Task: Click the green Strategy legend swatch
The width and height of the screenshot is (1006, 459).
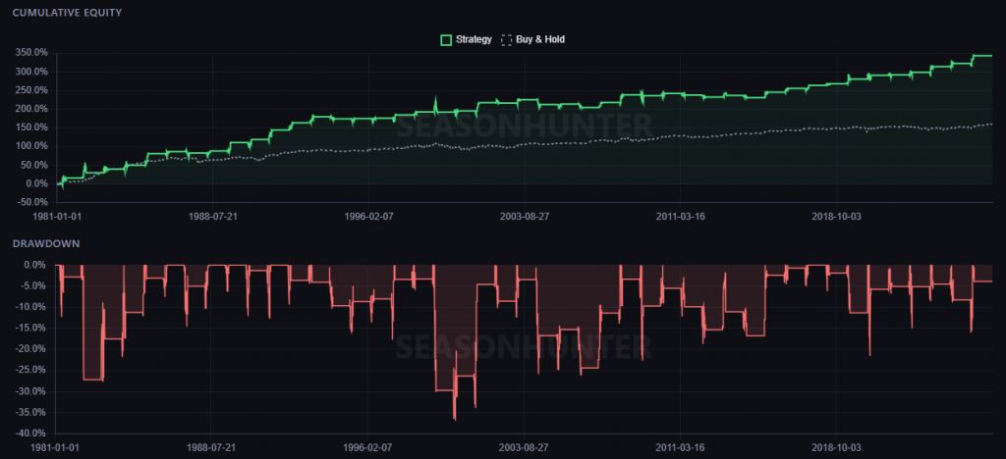Action: pos(446,40)
